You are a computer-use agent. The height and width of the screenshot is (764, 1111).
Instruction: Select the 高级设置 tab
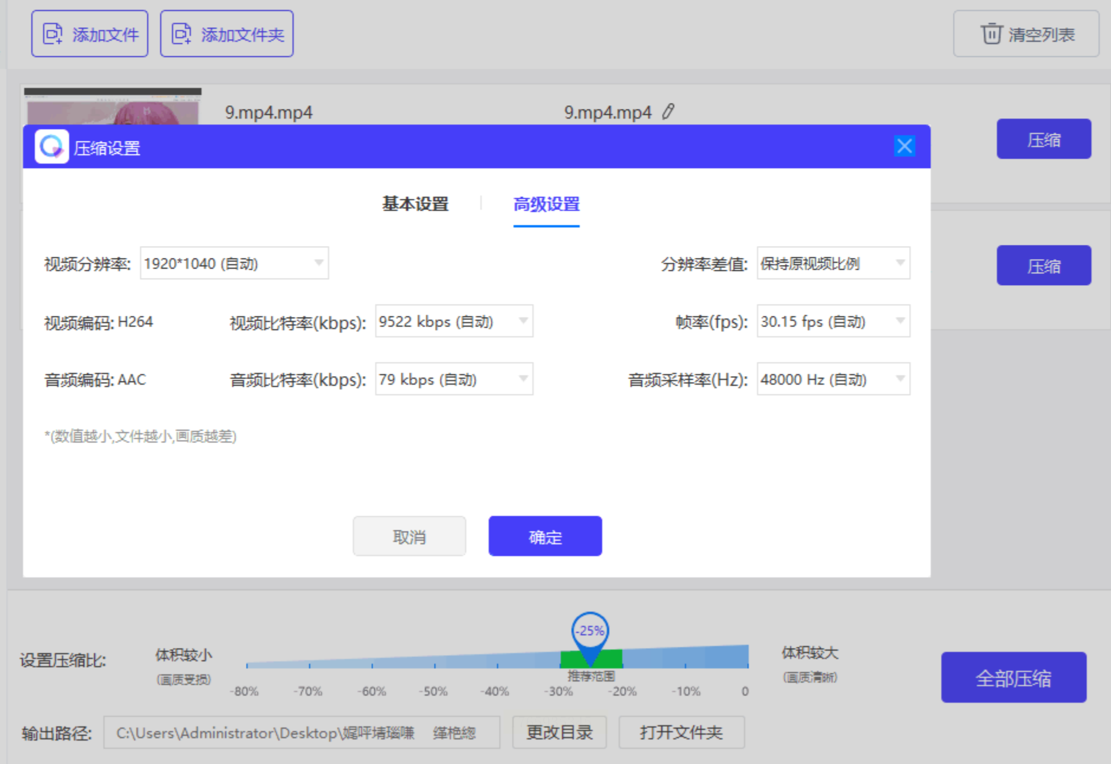point(546,204)
